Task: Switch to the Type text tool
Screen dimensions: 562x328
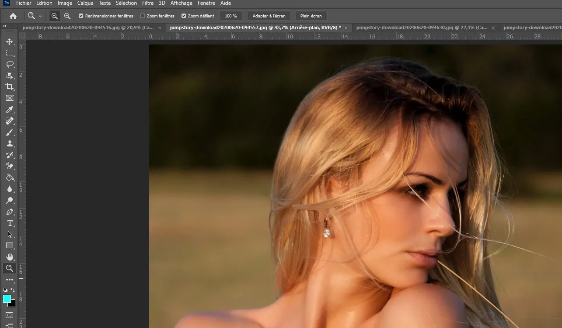Action: 10,223
